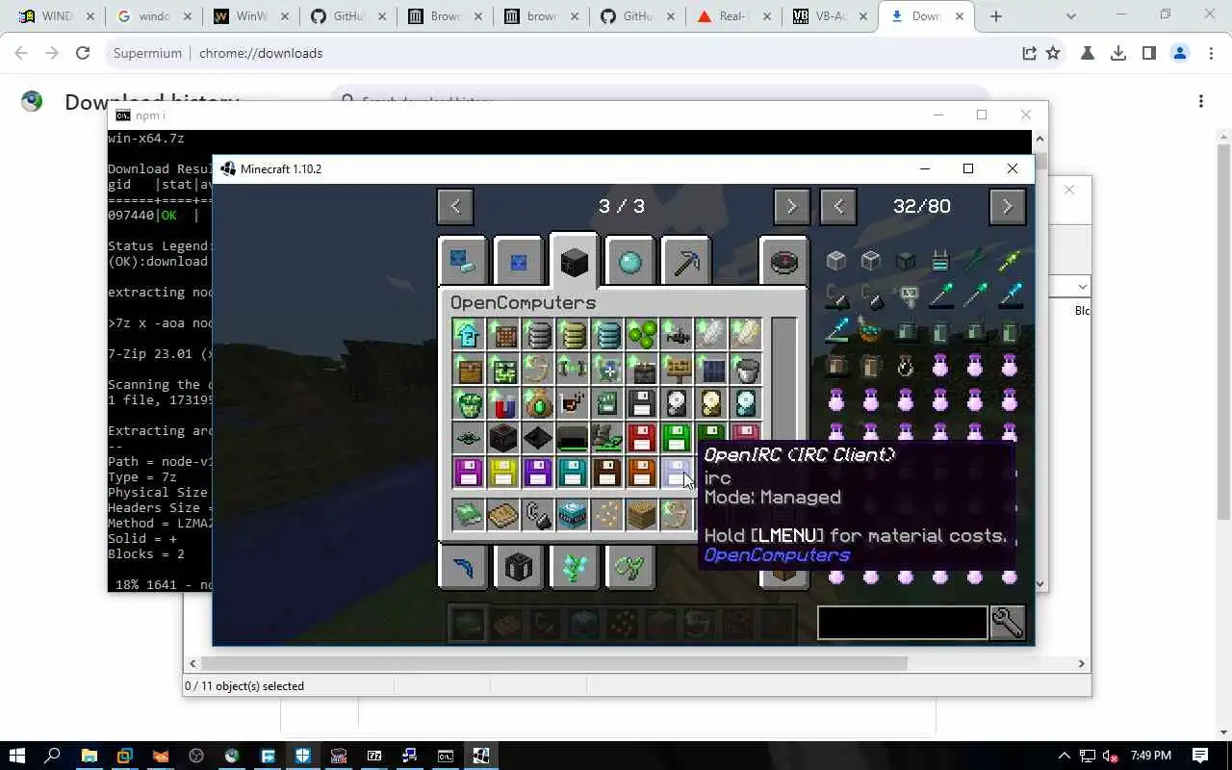Switch to the VB-Au browser tab
The height and width of the screenshot is (770, 1232).
tap(828, 16)
